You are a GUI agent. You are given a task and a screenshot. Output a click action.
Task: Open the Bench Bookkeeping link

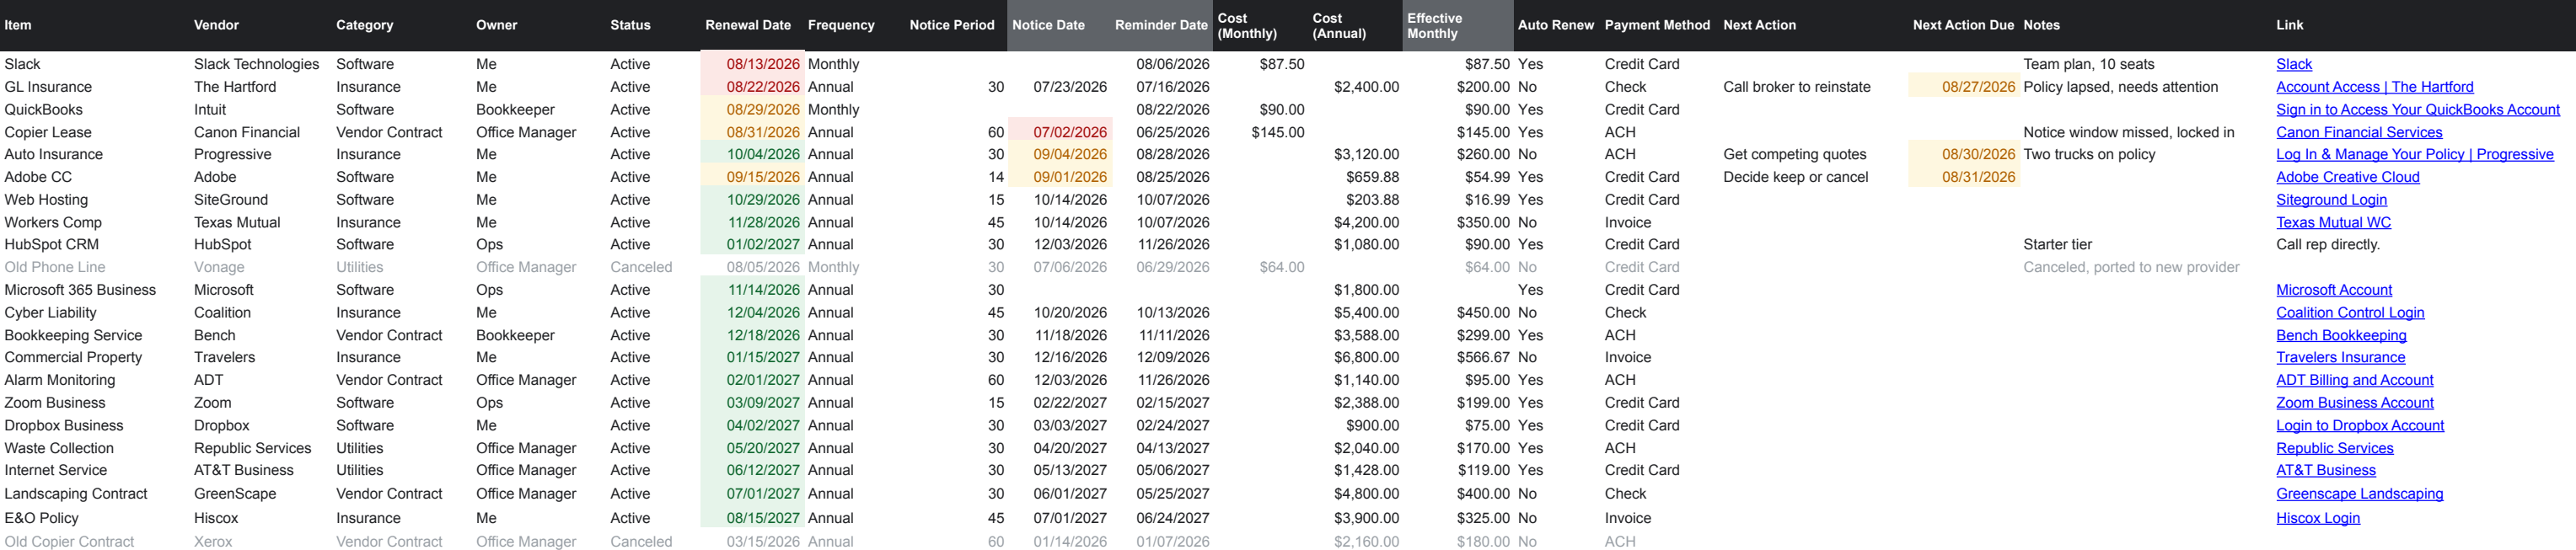(x=2341, y=336)
